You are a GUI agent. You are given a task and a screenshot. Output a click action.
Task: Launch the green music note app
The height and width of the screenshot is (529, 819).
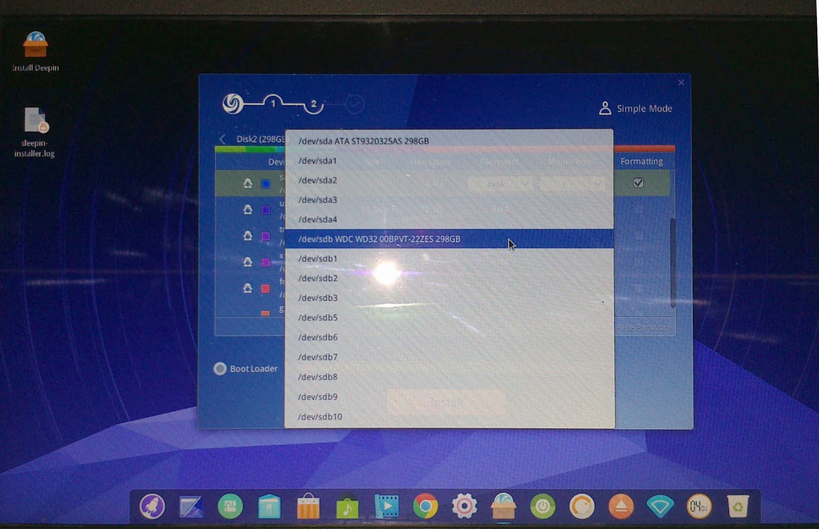(x=347, y=507)
